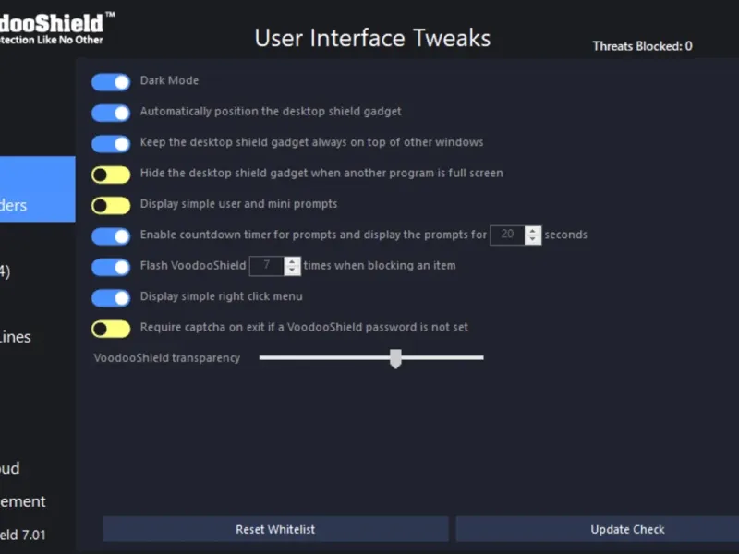This screenshot has height=554, width=739.
Task: Click the VoodooShield transparency slider handle
Action: click(x=395, y=358)
